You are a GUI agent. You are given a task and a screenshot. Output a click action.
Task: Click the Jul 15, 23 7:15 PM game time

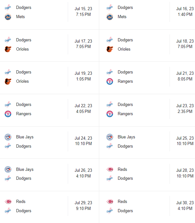(x=83, y=12)
